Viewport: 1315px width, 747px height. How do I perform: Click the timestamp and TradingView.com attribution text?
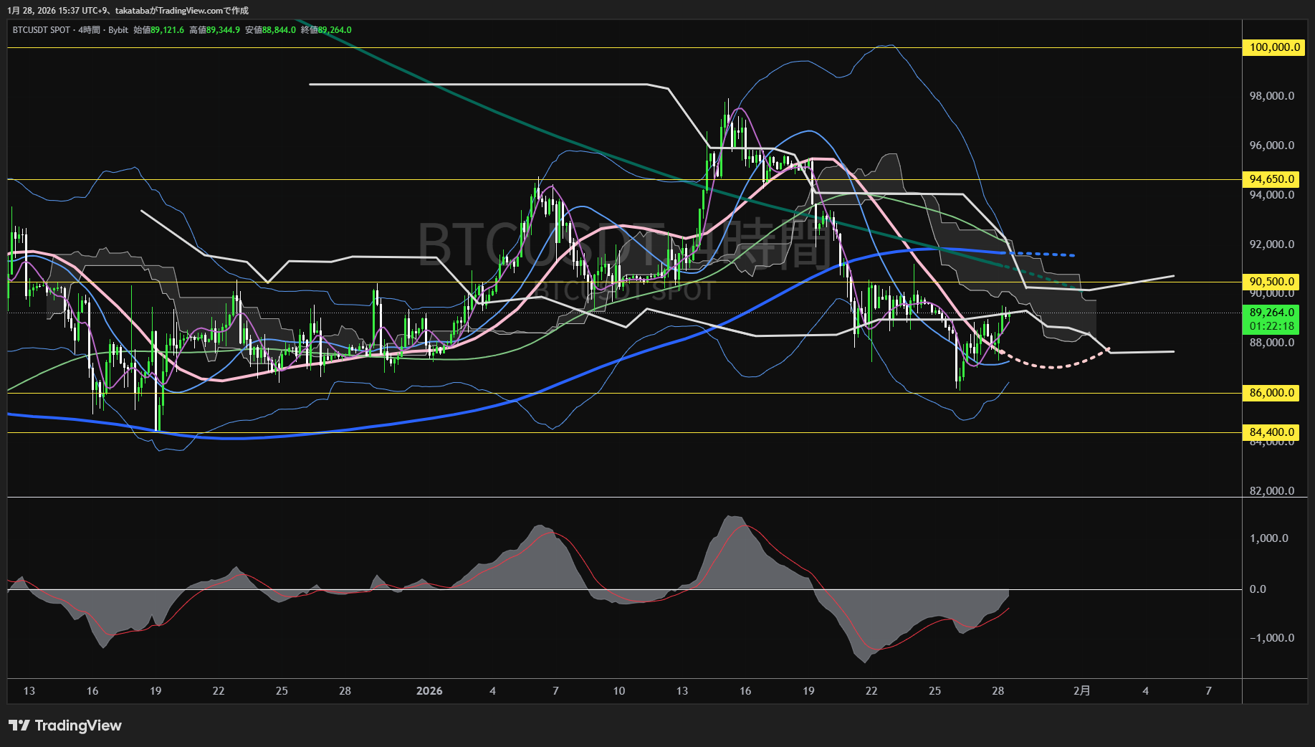pyautogui.click(x=128, y=10)
